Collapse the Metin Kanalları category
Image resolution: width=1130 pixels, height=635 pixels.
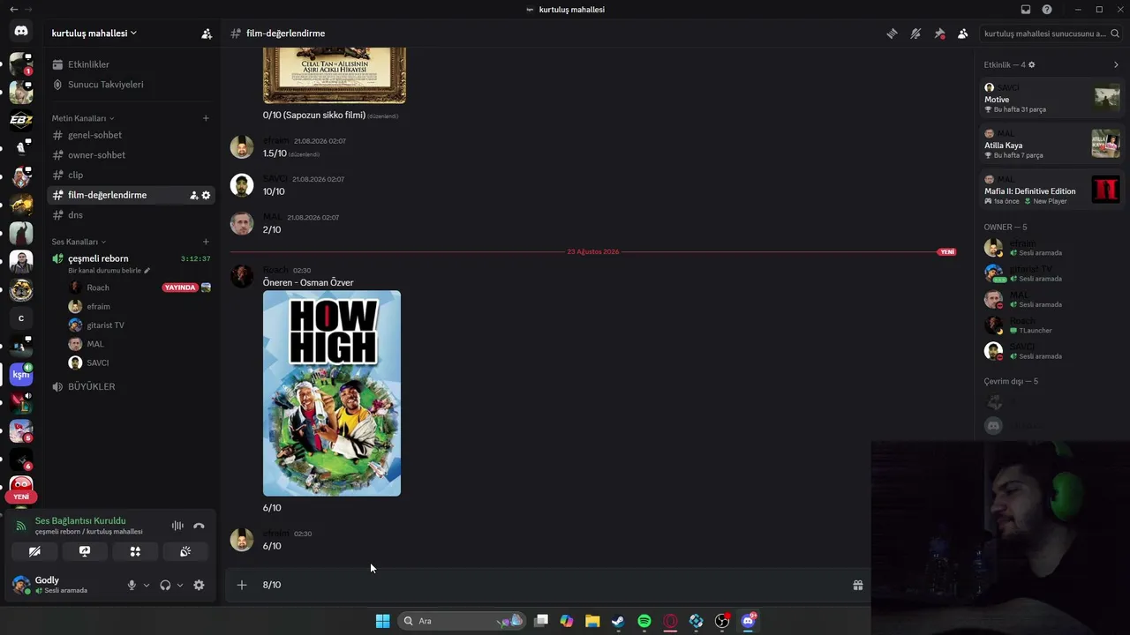(83, 118)
